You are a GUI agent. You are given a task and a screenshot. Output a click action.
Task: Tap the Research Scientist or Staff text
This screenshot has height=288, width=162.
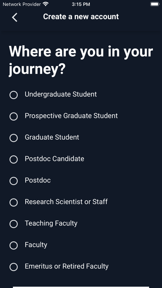click(x=66, y=202)
